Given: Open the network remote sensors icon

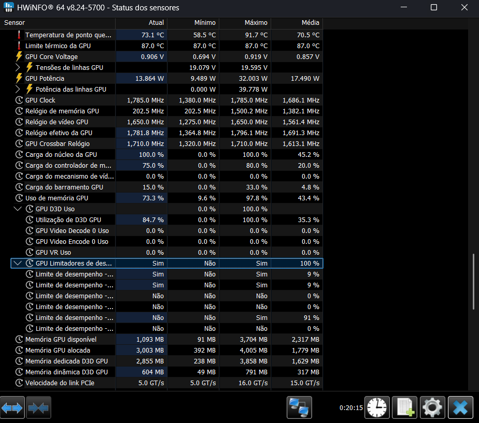Looking at the screenshot, I should [x=299, y=407].
